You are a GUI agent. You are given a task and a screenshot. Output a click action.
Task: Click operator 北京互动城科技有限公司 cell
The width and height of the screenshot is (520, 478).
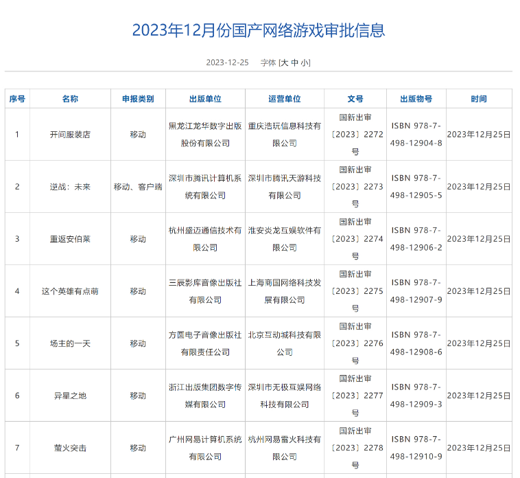pyautogui.click(x=284, y=343)
